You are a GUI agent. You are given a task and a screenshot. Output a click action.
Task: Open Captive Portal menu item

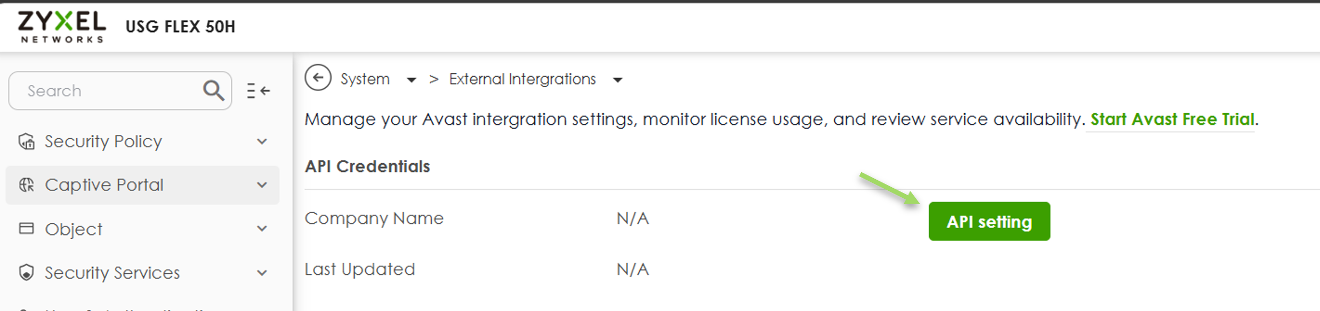tap(142, 185)
